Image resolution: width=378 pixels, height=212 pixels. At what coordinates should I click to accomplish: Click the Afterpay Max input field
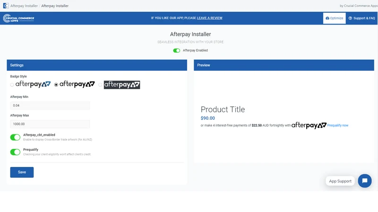(x=50, y=124)
